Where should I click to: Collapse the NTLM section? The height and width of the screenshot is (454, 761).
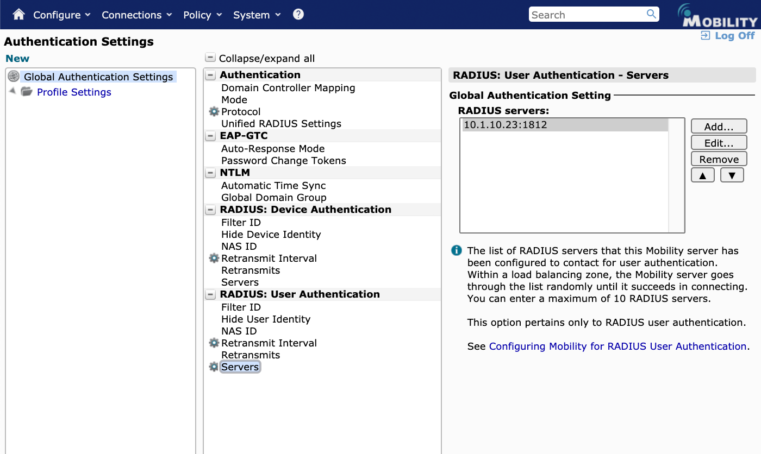pyautogui.click(x=210, y=172)
